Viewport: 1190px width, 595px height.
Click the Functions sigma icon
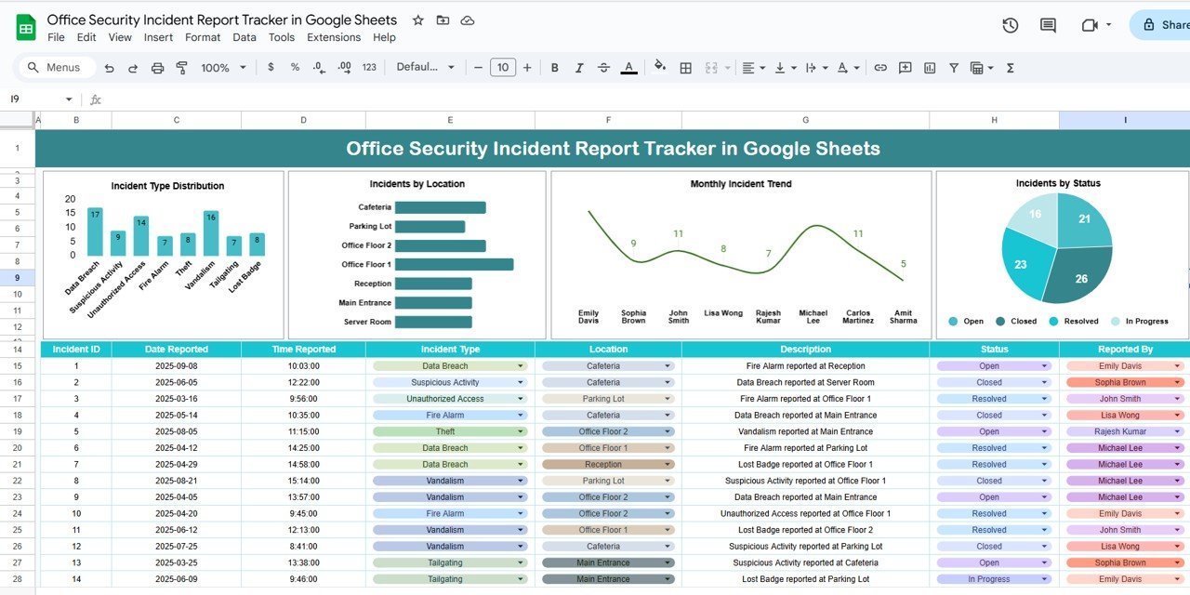coord(1010,68)
